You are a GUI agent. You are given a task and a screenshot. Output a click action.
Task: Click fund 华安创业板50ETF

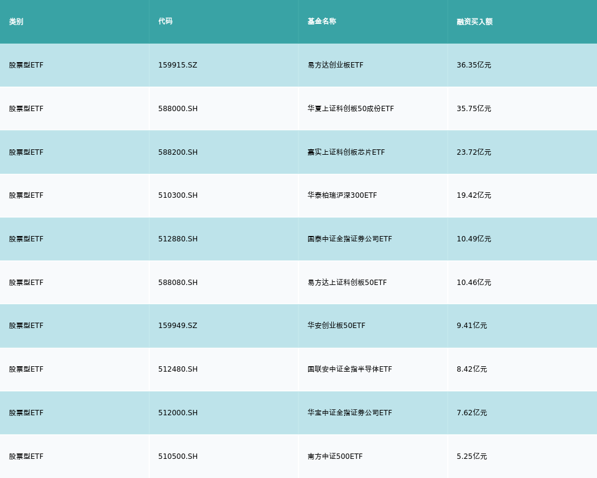pos(336,326)
